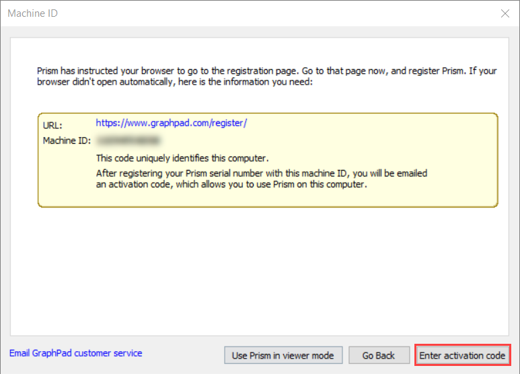The width and height of the screenshot is (520, 374).
Task: Choose Use Prism in viewer mode
Action: pos(283,355)
